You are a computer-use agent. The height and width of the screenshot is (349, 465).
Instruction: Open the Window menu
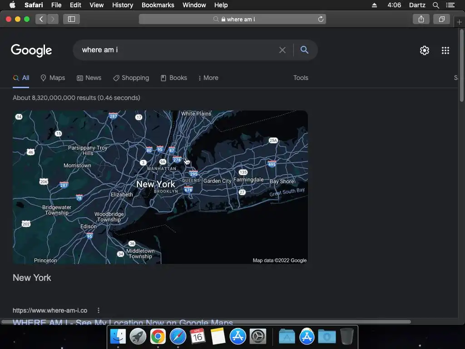(x=194, y=5)
